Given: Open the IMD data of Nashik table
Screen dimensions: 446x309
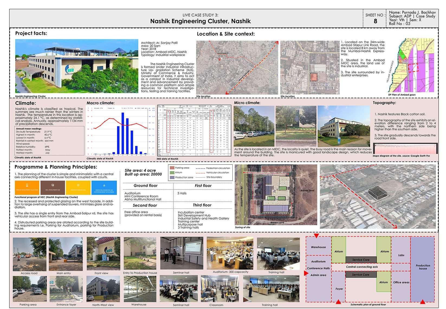Looking at the screenshot, I should pos(194,131).
